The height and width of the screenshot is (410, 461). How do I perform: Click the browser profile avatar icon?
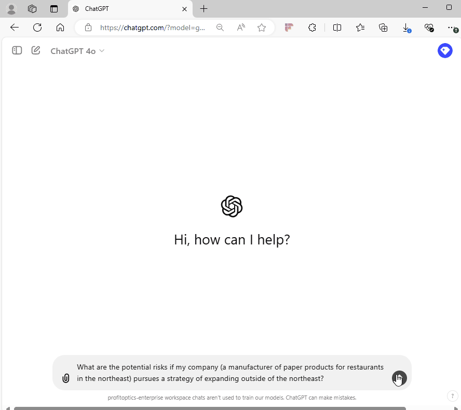(11, 9)
